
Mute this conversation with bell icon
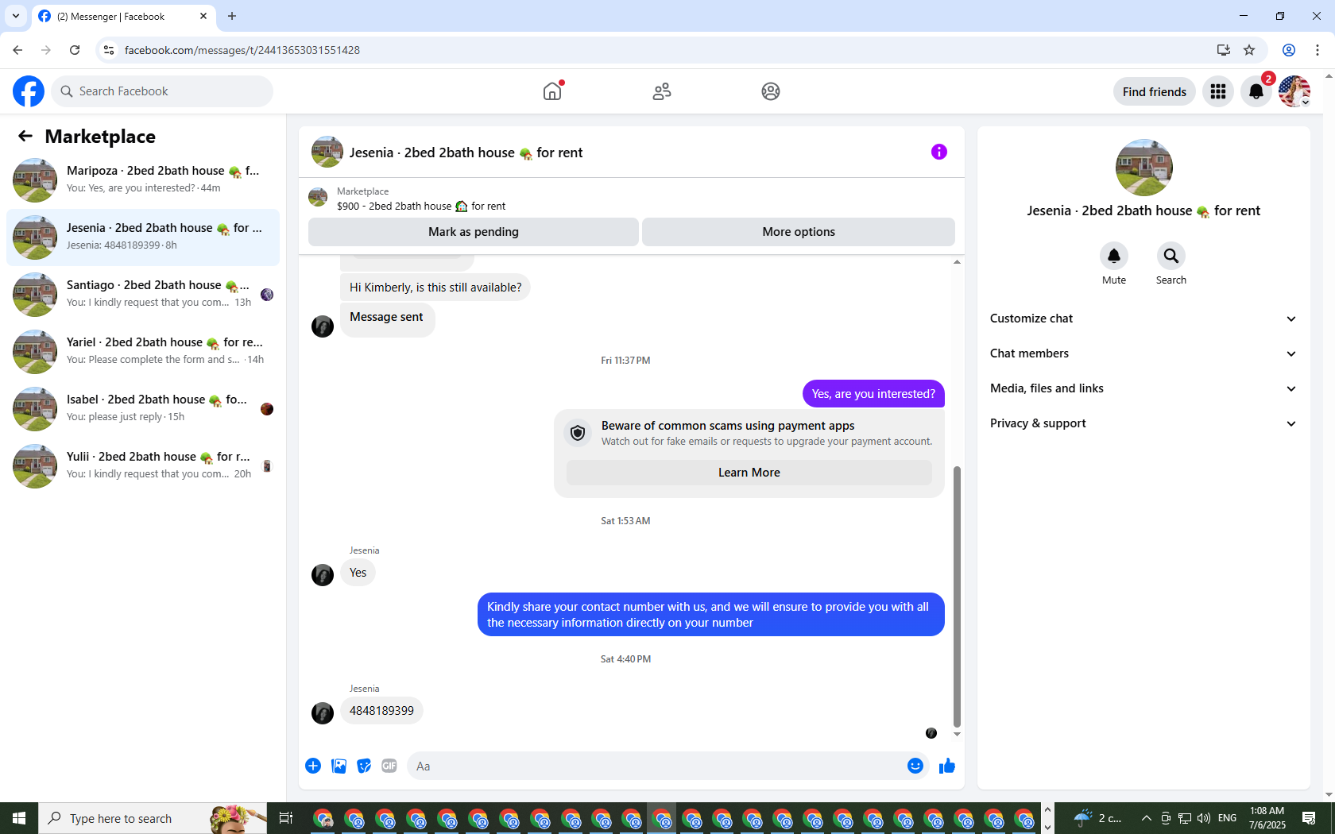(x=1114, y=256)
